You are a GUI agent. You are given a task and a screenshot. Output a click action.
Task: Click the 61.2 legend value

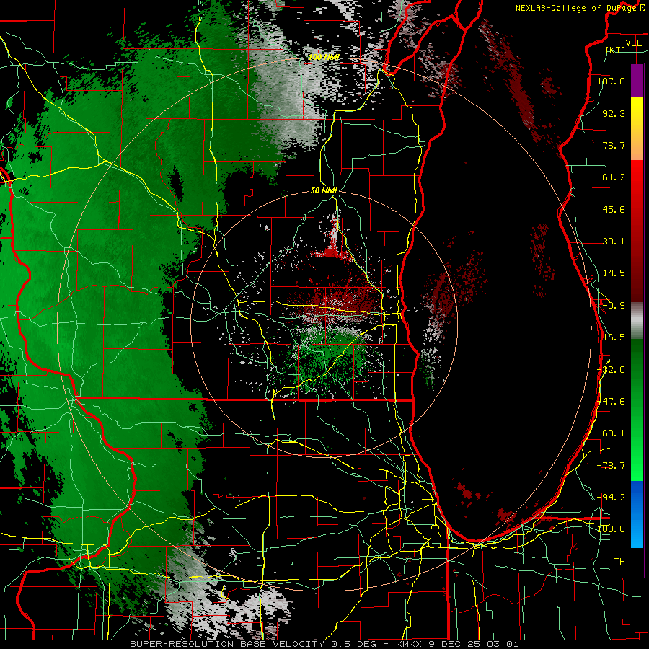coord(614,177)
